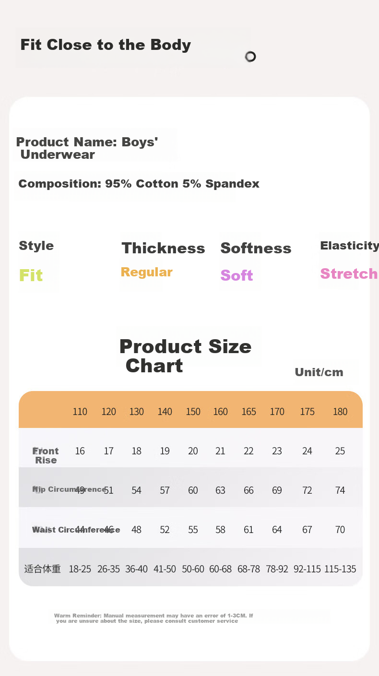Click the Unit/cm label above the table

(x=319, y=372)
